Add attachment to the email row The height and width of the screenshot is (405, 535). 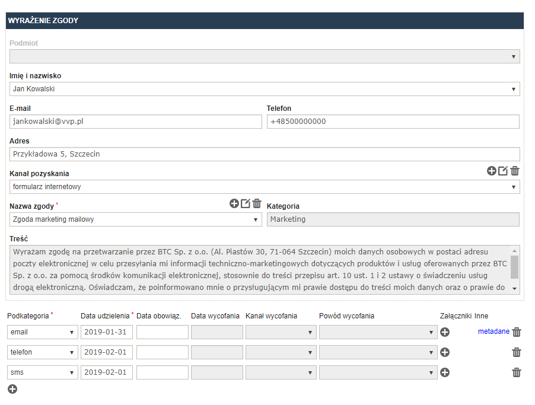(x=445, y=332)
